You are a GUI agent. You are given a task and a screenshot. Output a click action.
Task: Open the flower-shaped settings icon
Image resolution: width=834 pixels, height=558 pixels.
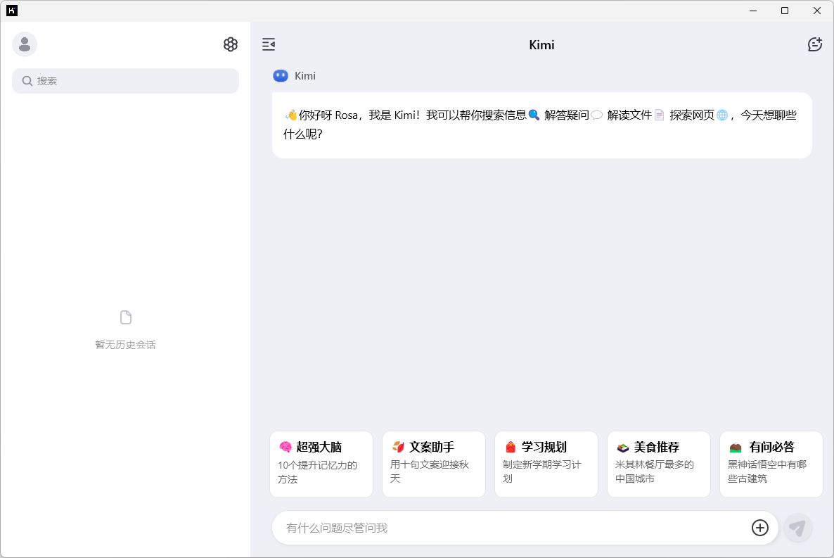click(231, 44)
